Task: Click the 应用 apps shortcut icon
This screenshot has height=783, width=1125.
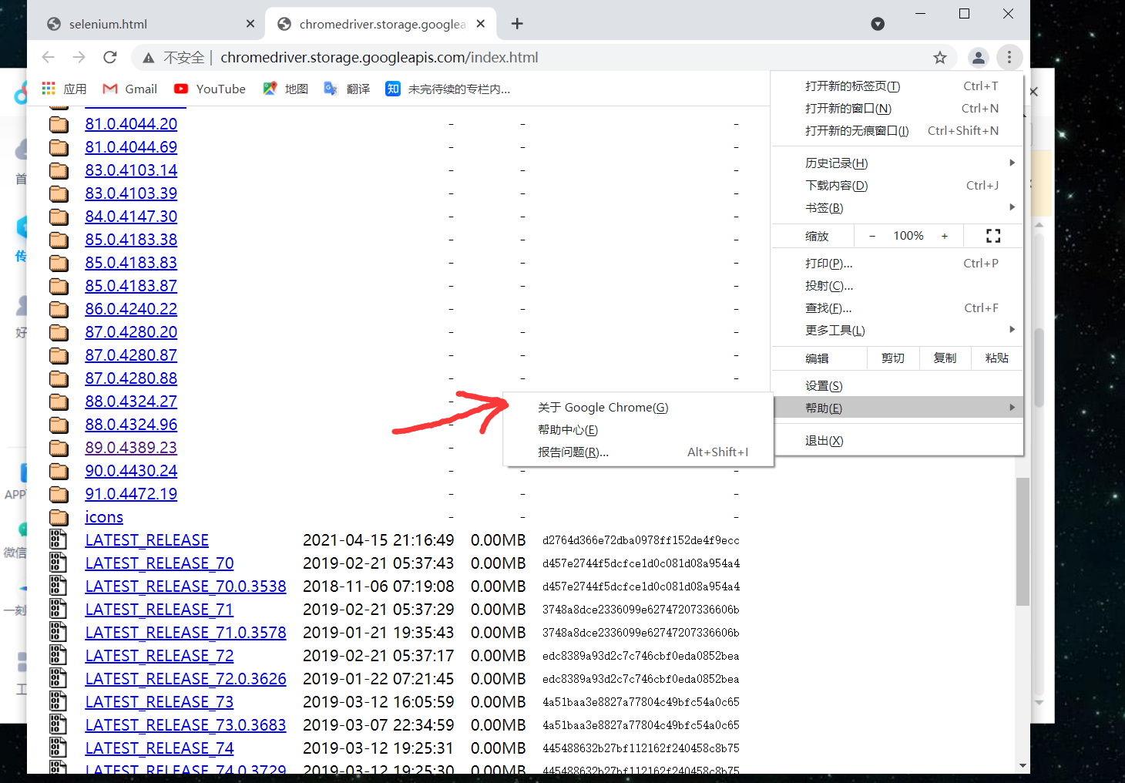Action: [x=48, y=88]
